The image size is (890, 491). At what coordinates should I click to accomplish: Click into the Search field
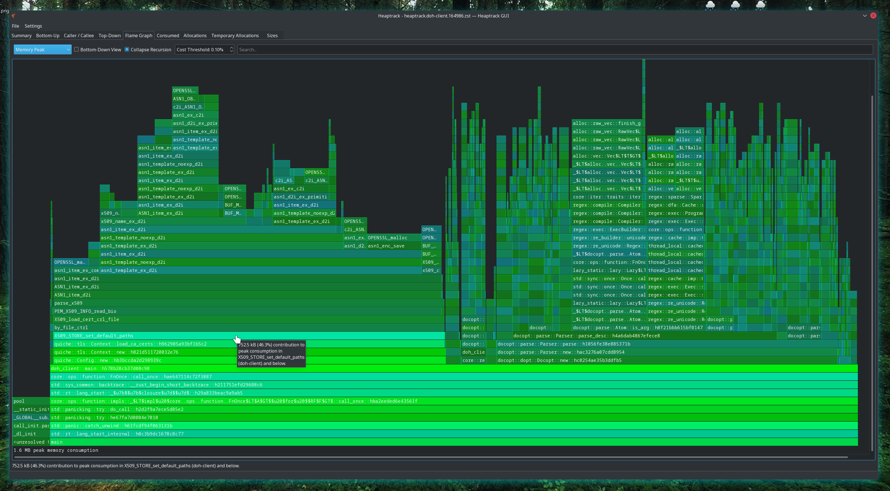[553, 49]
